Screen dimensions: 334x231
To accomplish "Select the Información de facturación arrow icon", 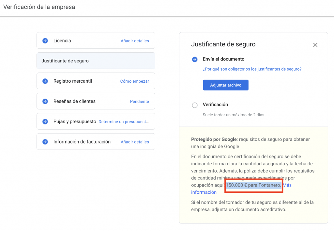I will click(x=45, y=141).
